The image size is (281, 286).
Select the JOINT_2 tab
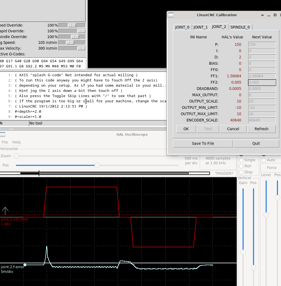219,27
